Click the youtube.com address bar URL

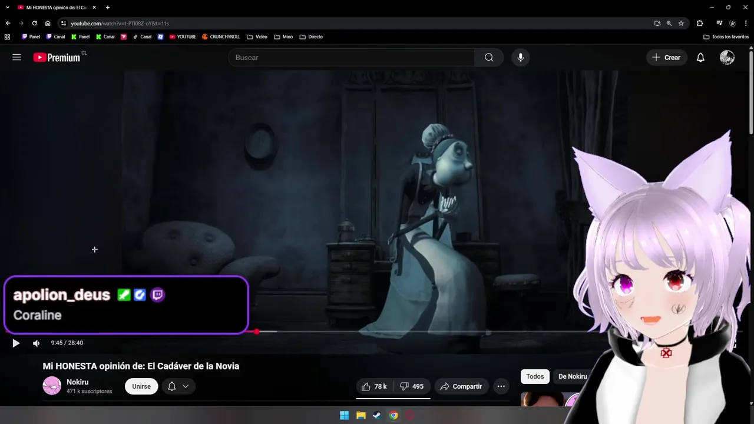coord(120,23)
